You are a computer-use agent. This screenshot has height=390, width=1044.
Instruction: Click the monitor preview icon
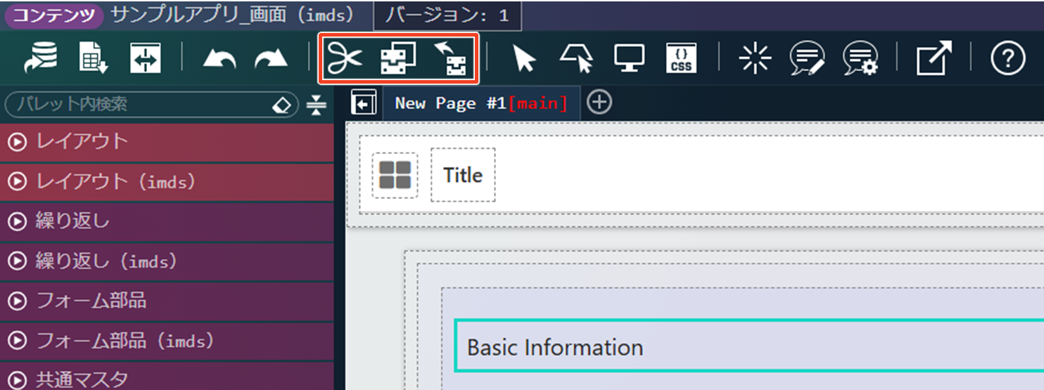coord(629,59)
